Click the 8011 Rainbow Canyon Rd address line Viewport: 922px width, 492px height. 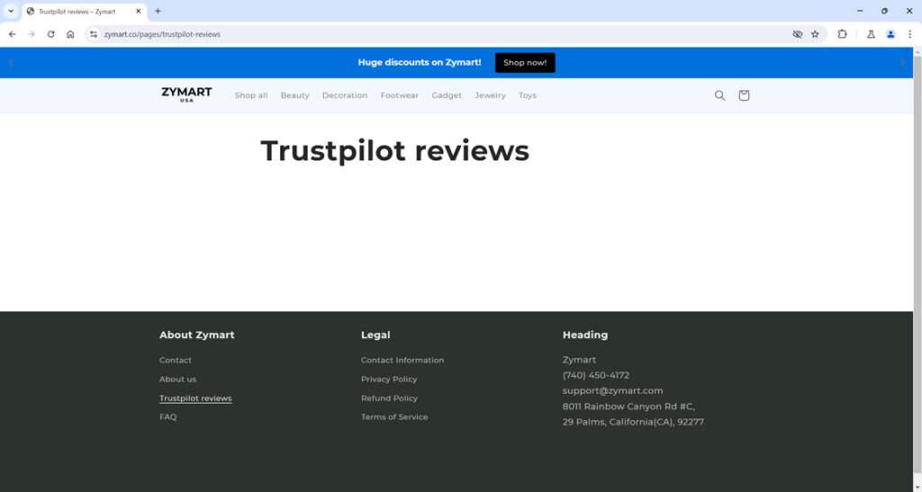click(628, 407)
